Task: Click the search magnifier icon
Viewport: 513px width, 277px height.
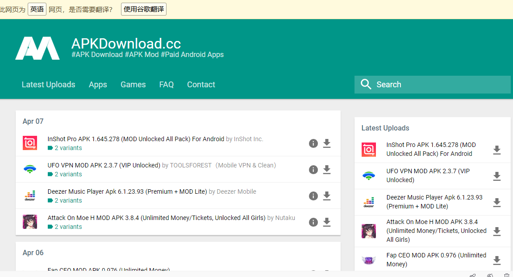Action: [366, 84]
